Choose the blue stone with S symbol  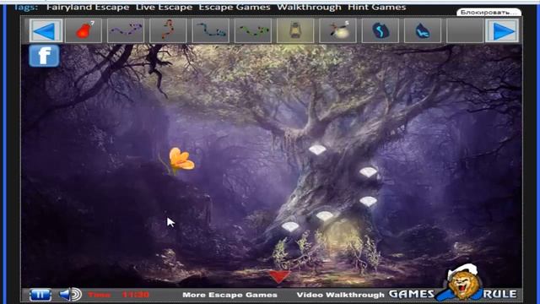click(381, 30)
